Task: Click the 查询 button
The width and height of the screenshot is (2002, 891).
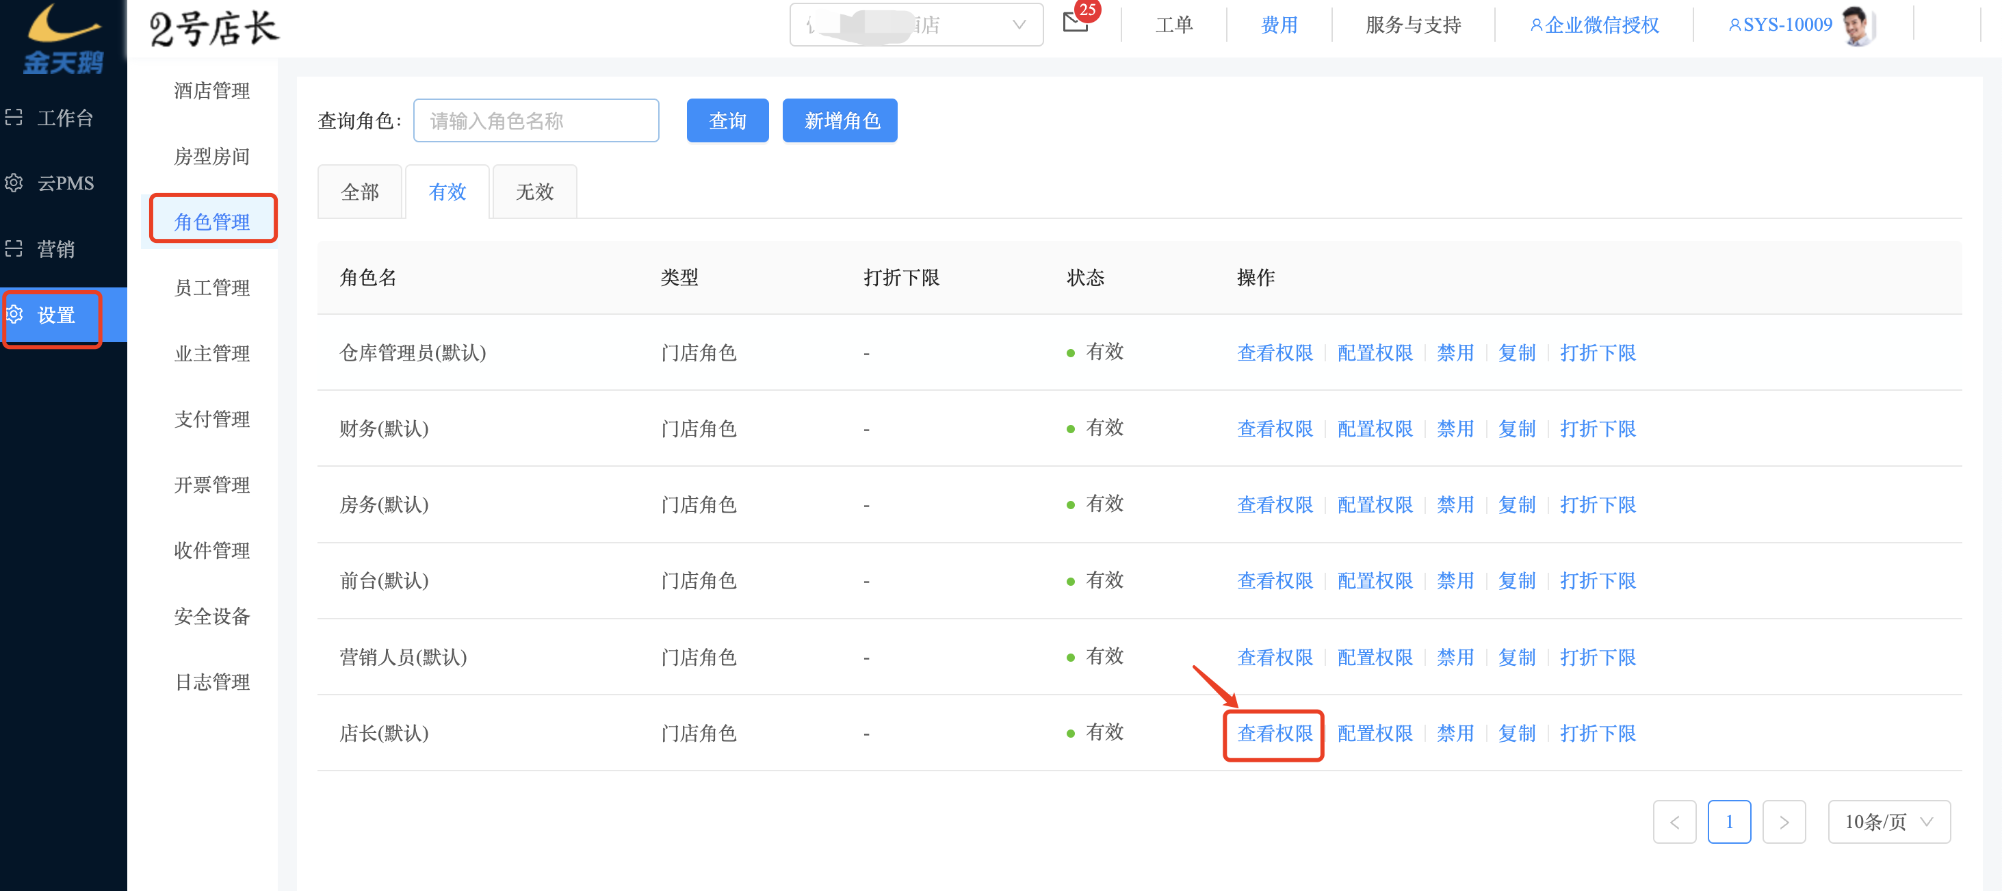Action: (727, 120)
